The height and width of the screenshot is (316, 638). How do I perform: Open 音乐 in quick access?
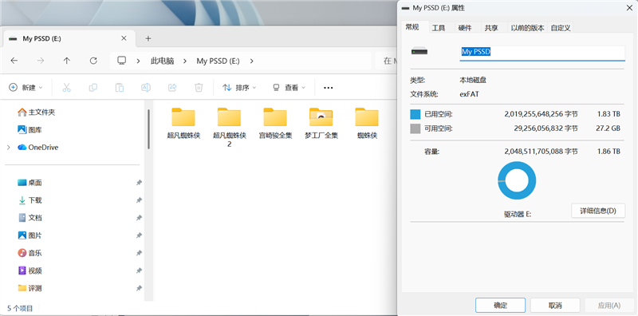pos(30,253)
